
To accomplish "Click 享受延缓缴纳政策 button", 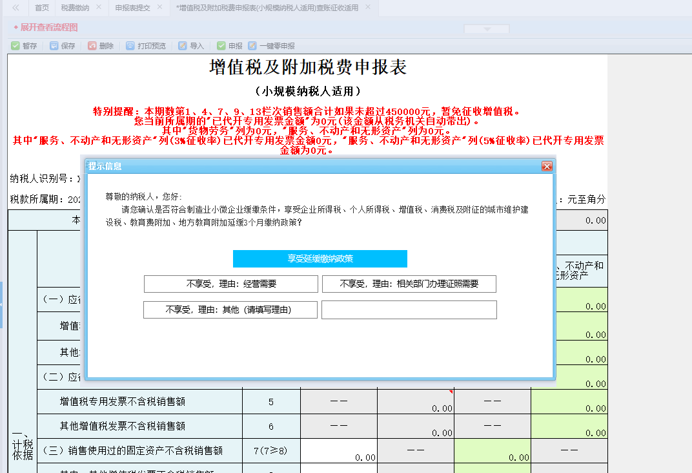I will point(320,259).
